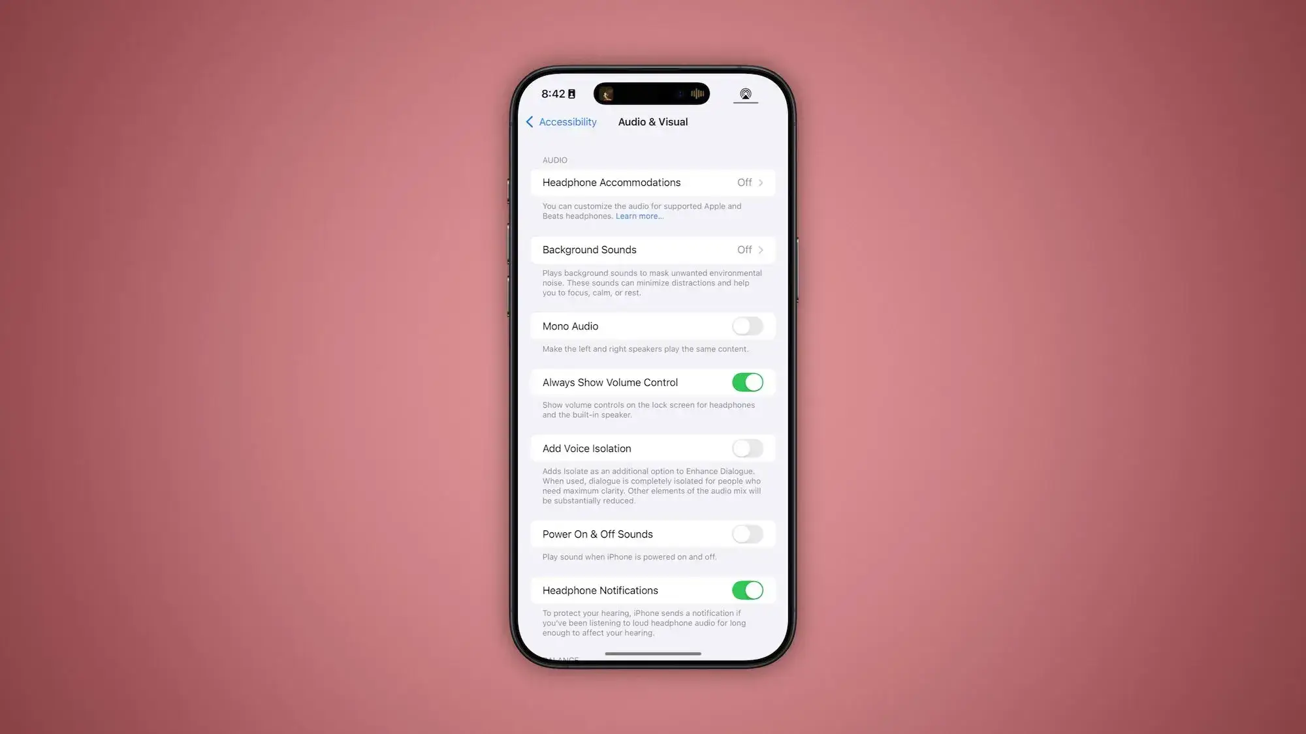Viewport: 1306px width, 734px height.
Task: Toggle Always Show Volume Control on
Action: (747, 382)
